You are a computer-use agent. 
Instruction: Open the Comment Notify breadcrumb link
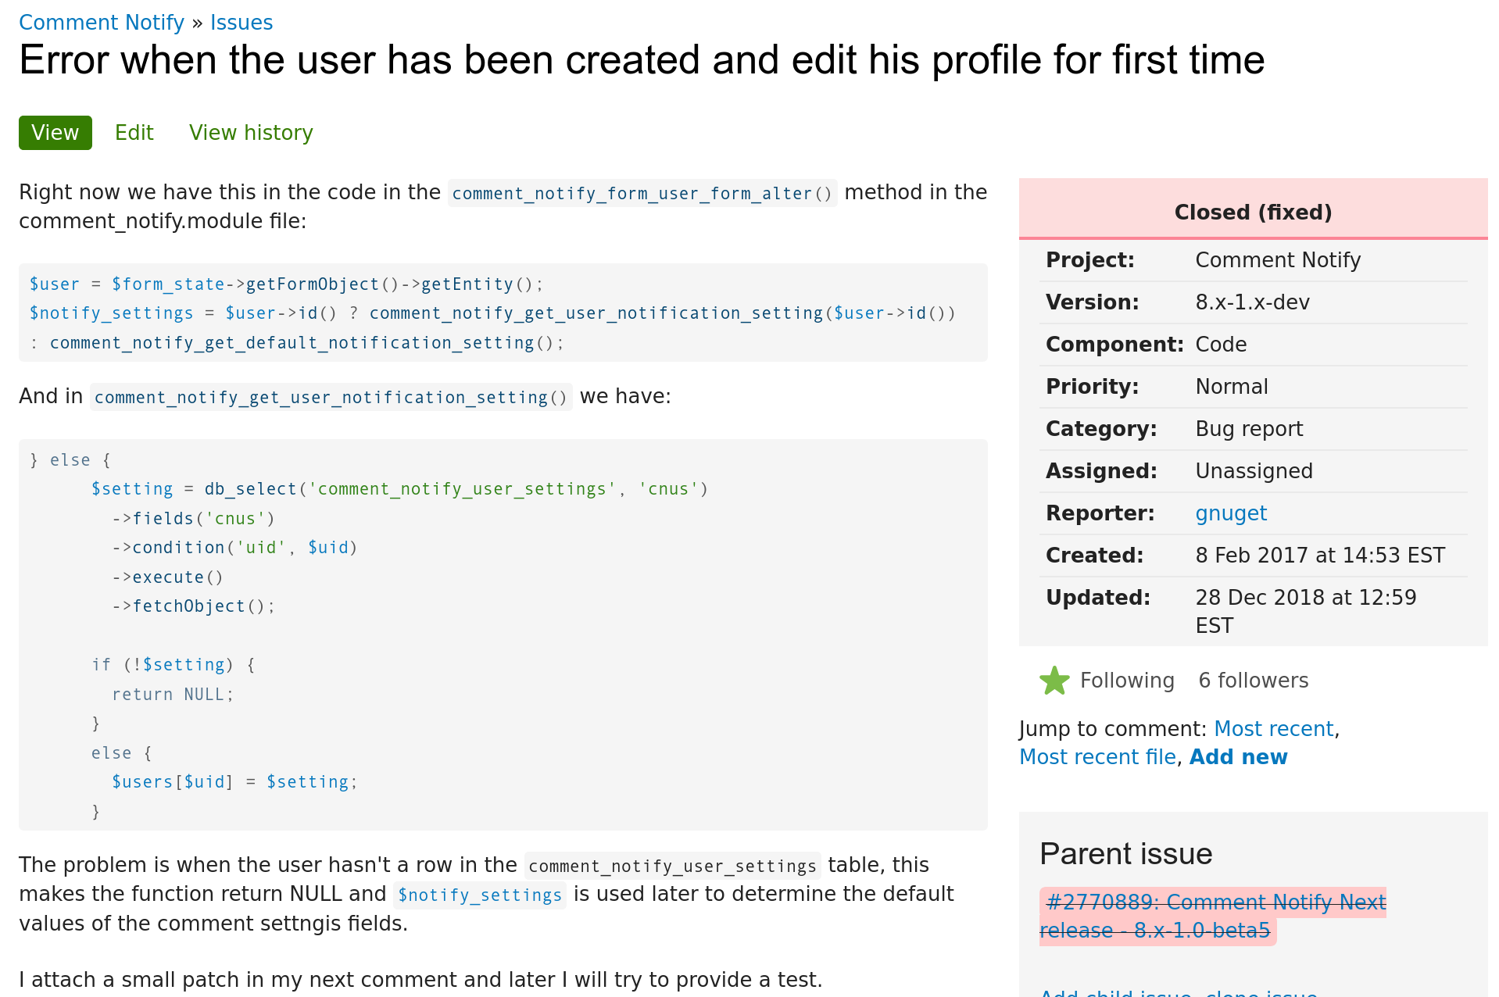(x=102, y=23)
